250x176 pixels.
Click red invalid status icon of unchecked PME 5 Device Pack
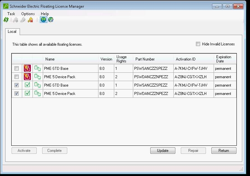(x=27, y=77)
